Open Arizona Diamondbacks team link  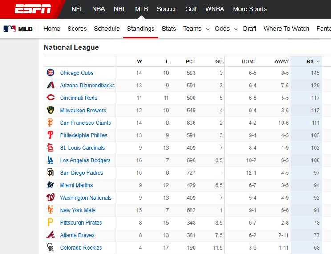(87, 86)
